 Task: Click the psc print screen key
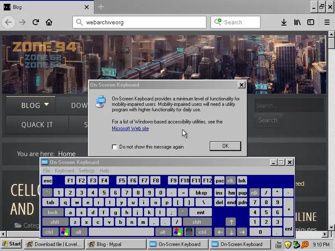point(219,181)
